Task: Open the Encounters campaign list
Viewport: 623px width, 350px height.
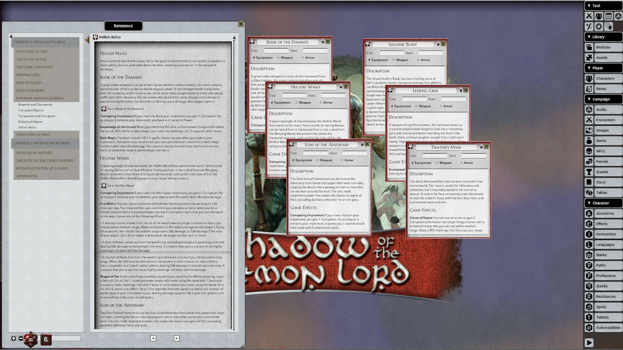Action: 605,120
